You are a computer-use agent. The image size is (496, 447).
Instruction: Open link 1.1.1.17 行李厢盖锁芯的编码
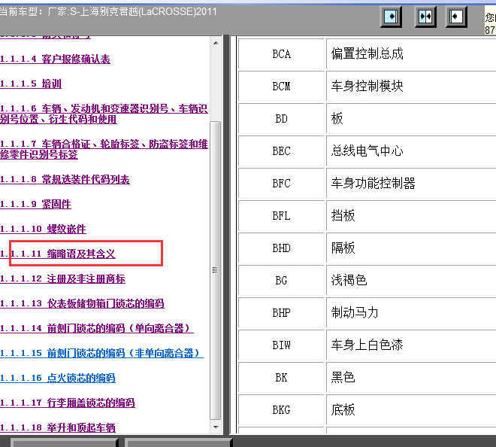[68, 403]
